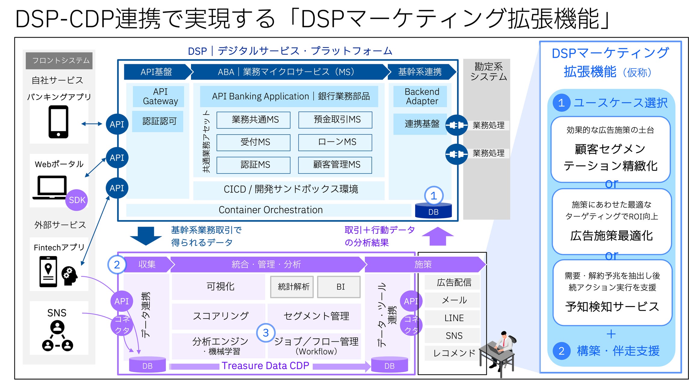This screenshot has height=380, width=689.
Task: Click the smartphone icon under バンキングアプリ
Action: coord(58,122)
